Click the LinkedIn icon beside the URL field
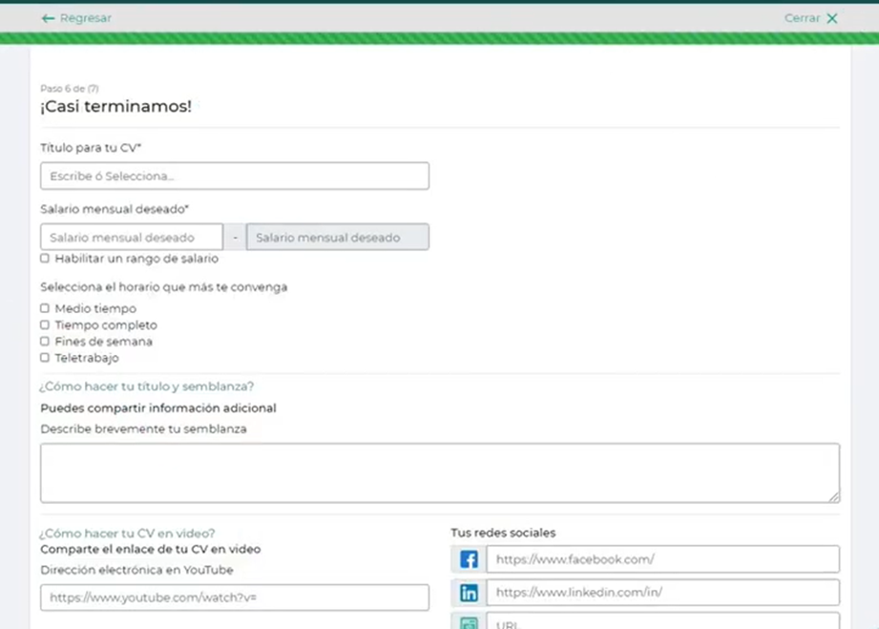Screen dimensions: 879x629 coord(469,593)
